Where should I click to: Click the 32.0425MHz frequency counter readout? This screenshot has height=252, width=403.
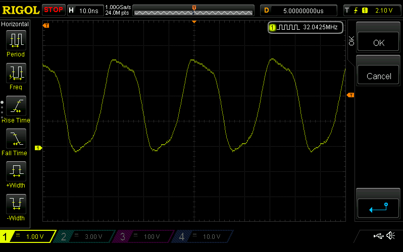[x=320, y=27]
